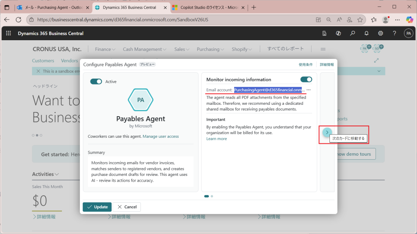Dismiss the sandbox environment notification
This screenshot has width=417, height=234.
(x=38, y=71)
